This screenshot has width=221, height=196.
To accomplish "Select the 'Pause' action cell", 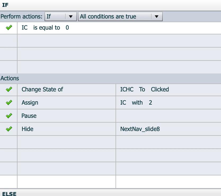I will click(x=67, y=116).
